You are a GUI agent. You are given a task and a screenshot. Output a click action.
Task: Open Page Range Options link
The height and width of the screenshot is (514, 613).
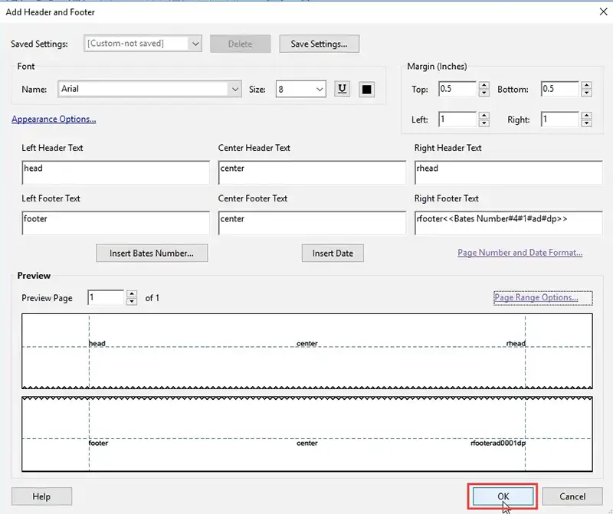point(536,297)
